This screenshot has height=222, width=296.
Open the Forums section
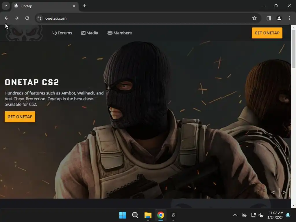tap(62, 33)
